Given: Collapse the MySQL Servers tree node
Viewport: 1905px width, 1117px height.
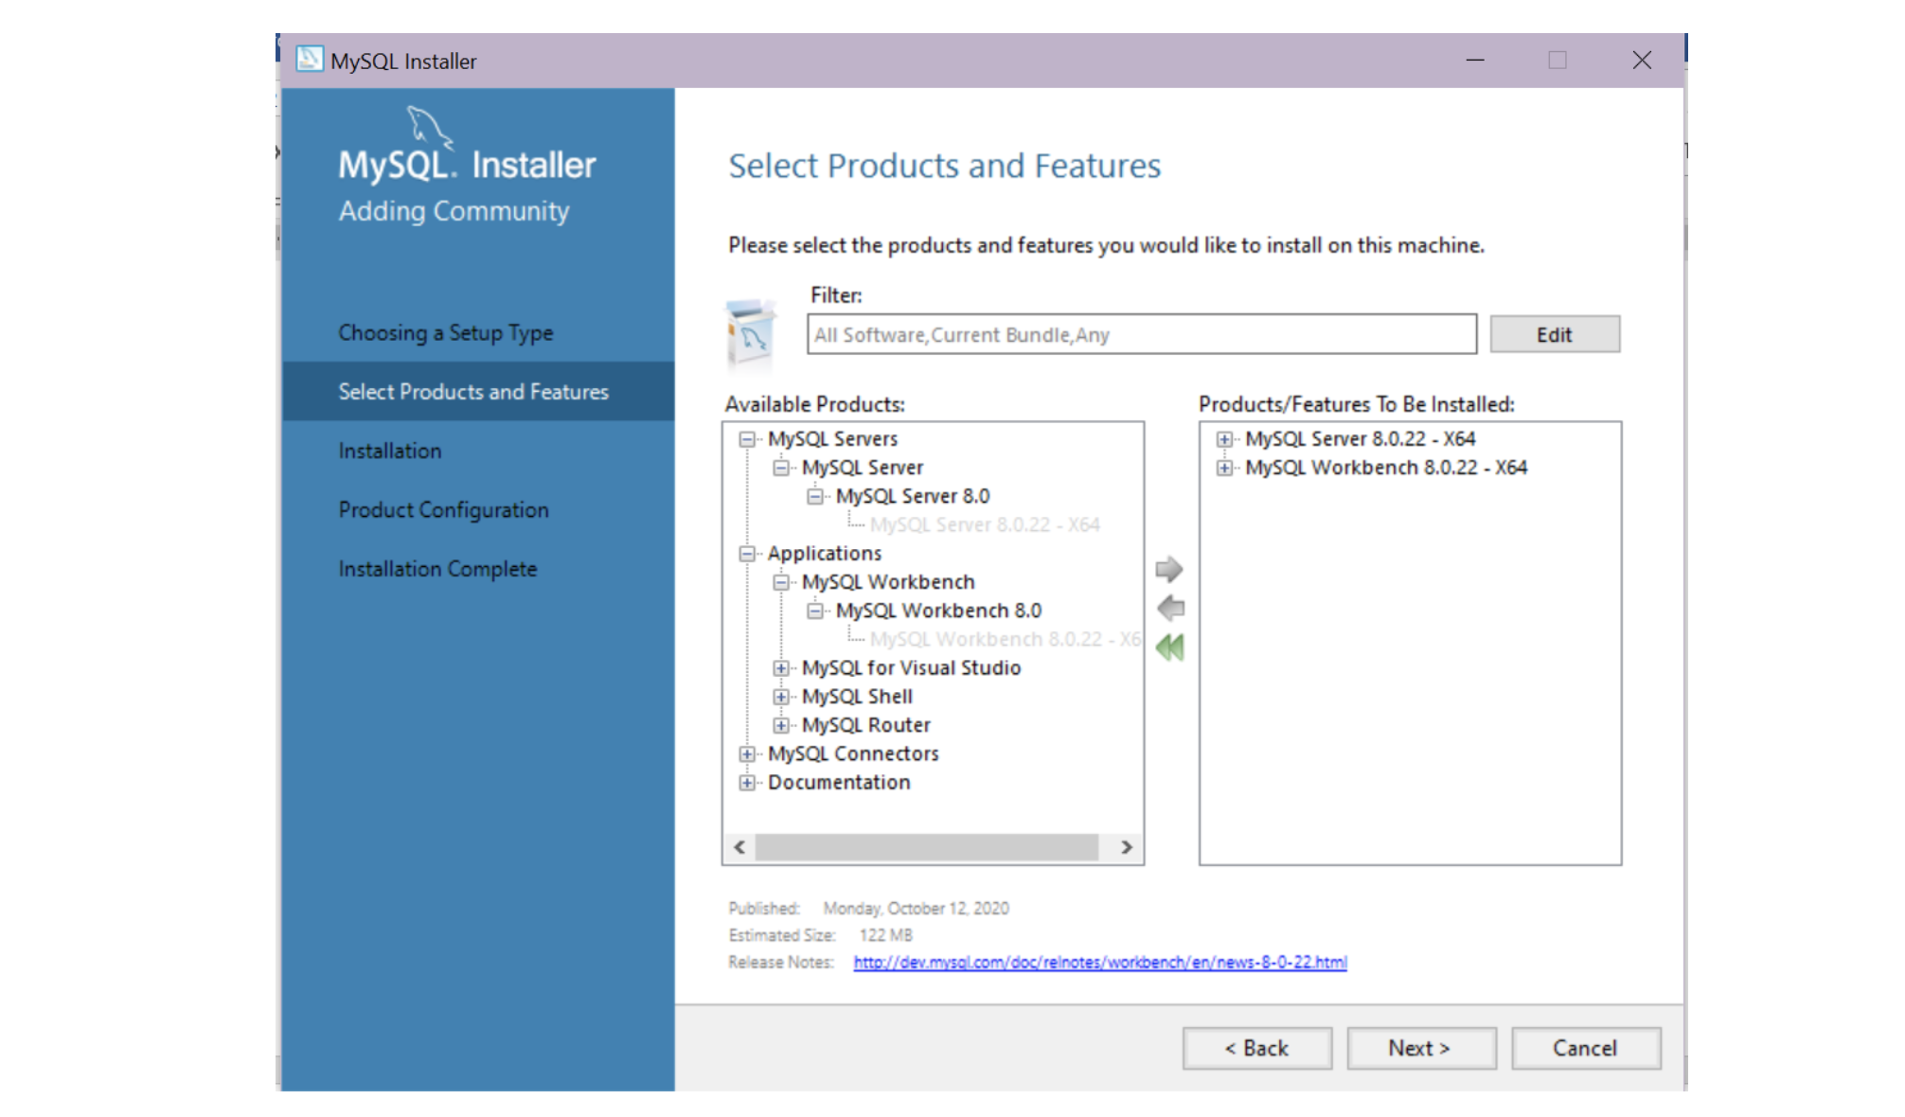Looking at the screenshot, I should tap(747, 439).
